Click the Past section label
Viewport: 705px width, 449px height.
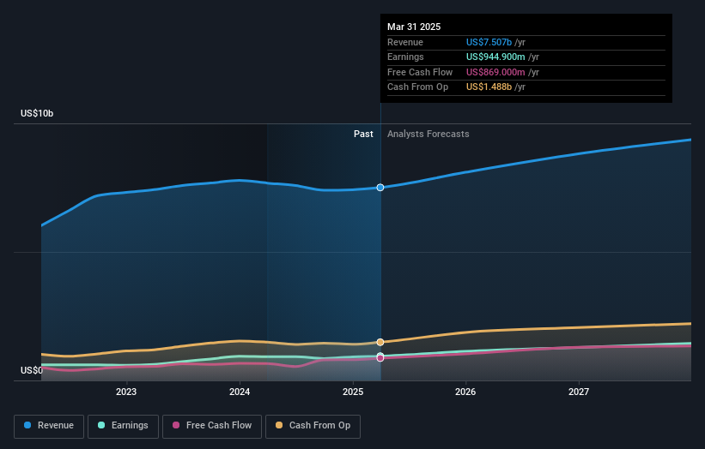pos(363,134)
